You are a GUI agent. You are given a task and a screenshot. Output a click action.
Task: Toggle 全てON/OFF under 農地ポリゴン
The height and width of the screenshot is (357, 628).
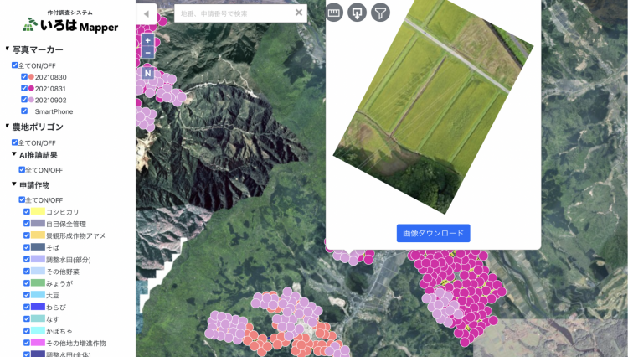15,142
